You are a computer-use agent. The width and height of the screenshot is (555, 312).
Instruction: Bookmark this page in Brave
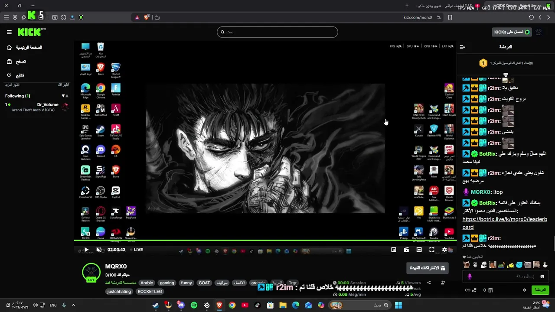[x=450, y=17]
